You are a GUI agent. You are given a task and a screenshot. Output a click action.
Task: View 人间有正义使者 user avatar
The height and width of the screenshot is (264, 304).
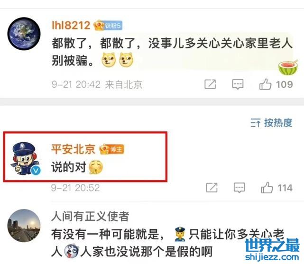(24, 226)
